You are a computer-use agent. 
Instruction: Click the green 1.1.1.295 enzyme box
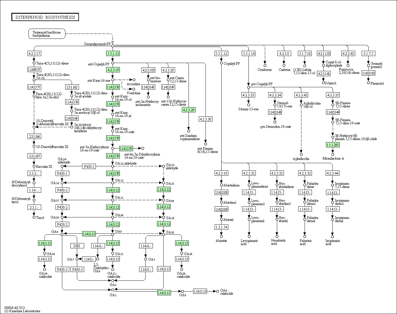coord(333,145)
